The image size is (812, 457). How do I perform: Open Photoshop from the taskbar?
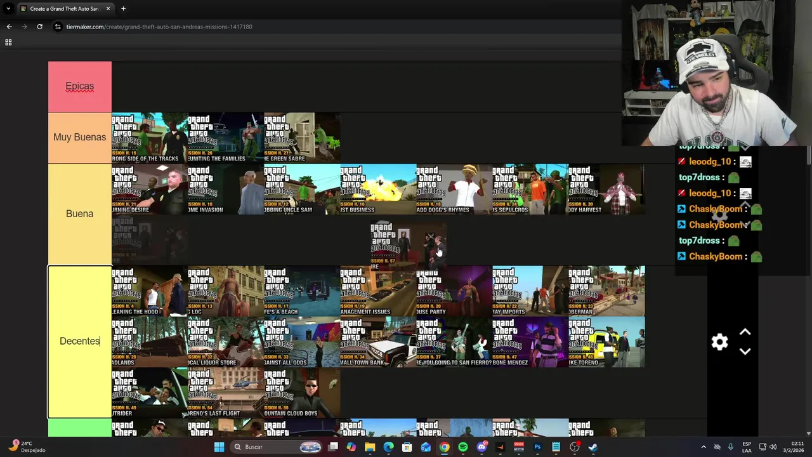[x=537, y=447]
